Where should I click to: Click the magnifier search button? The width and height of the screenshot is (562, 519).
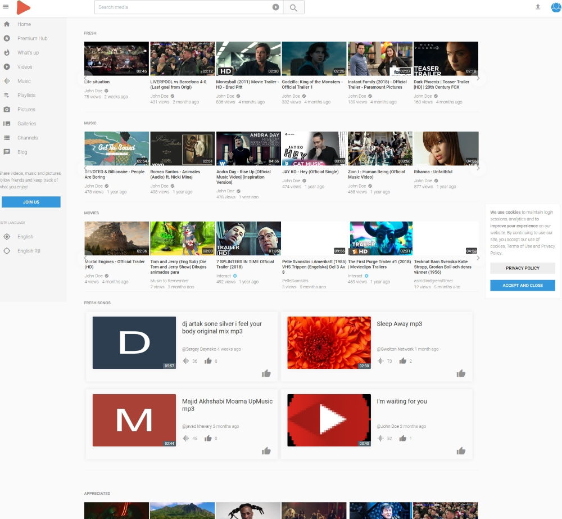(293, 7)
